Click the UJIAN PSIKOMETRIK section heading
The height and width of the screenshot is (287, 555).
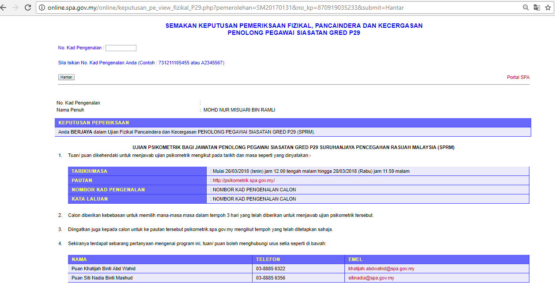[x=293, y=147]
